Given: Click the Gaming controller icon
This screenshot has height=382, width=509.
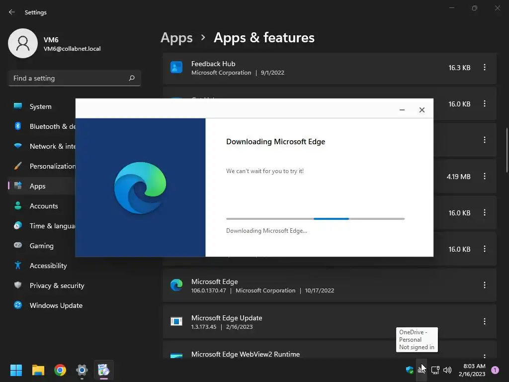Looking at the screenshot, I should pyautogui.click(x=18, y=245).
